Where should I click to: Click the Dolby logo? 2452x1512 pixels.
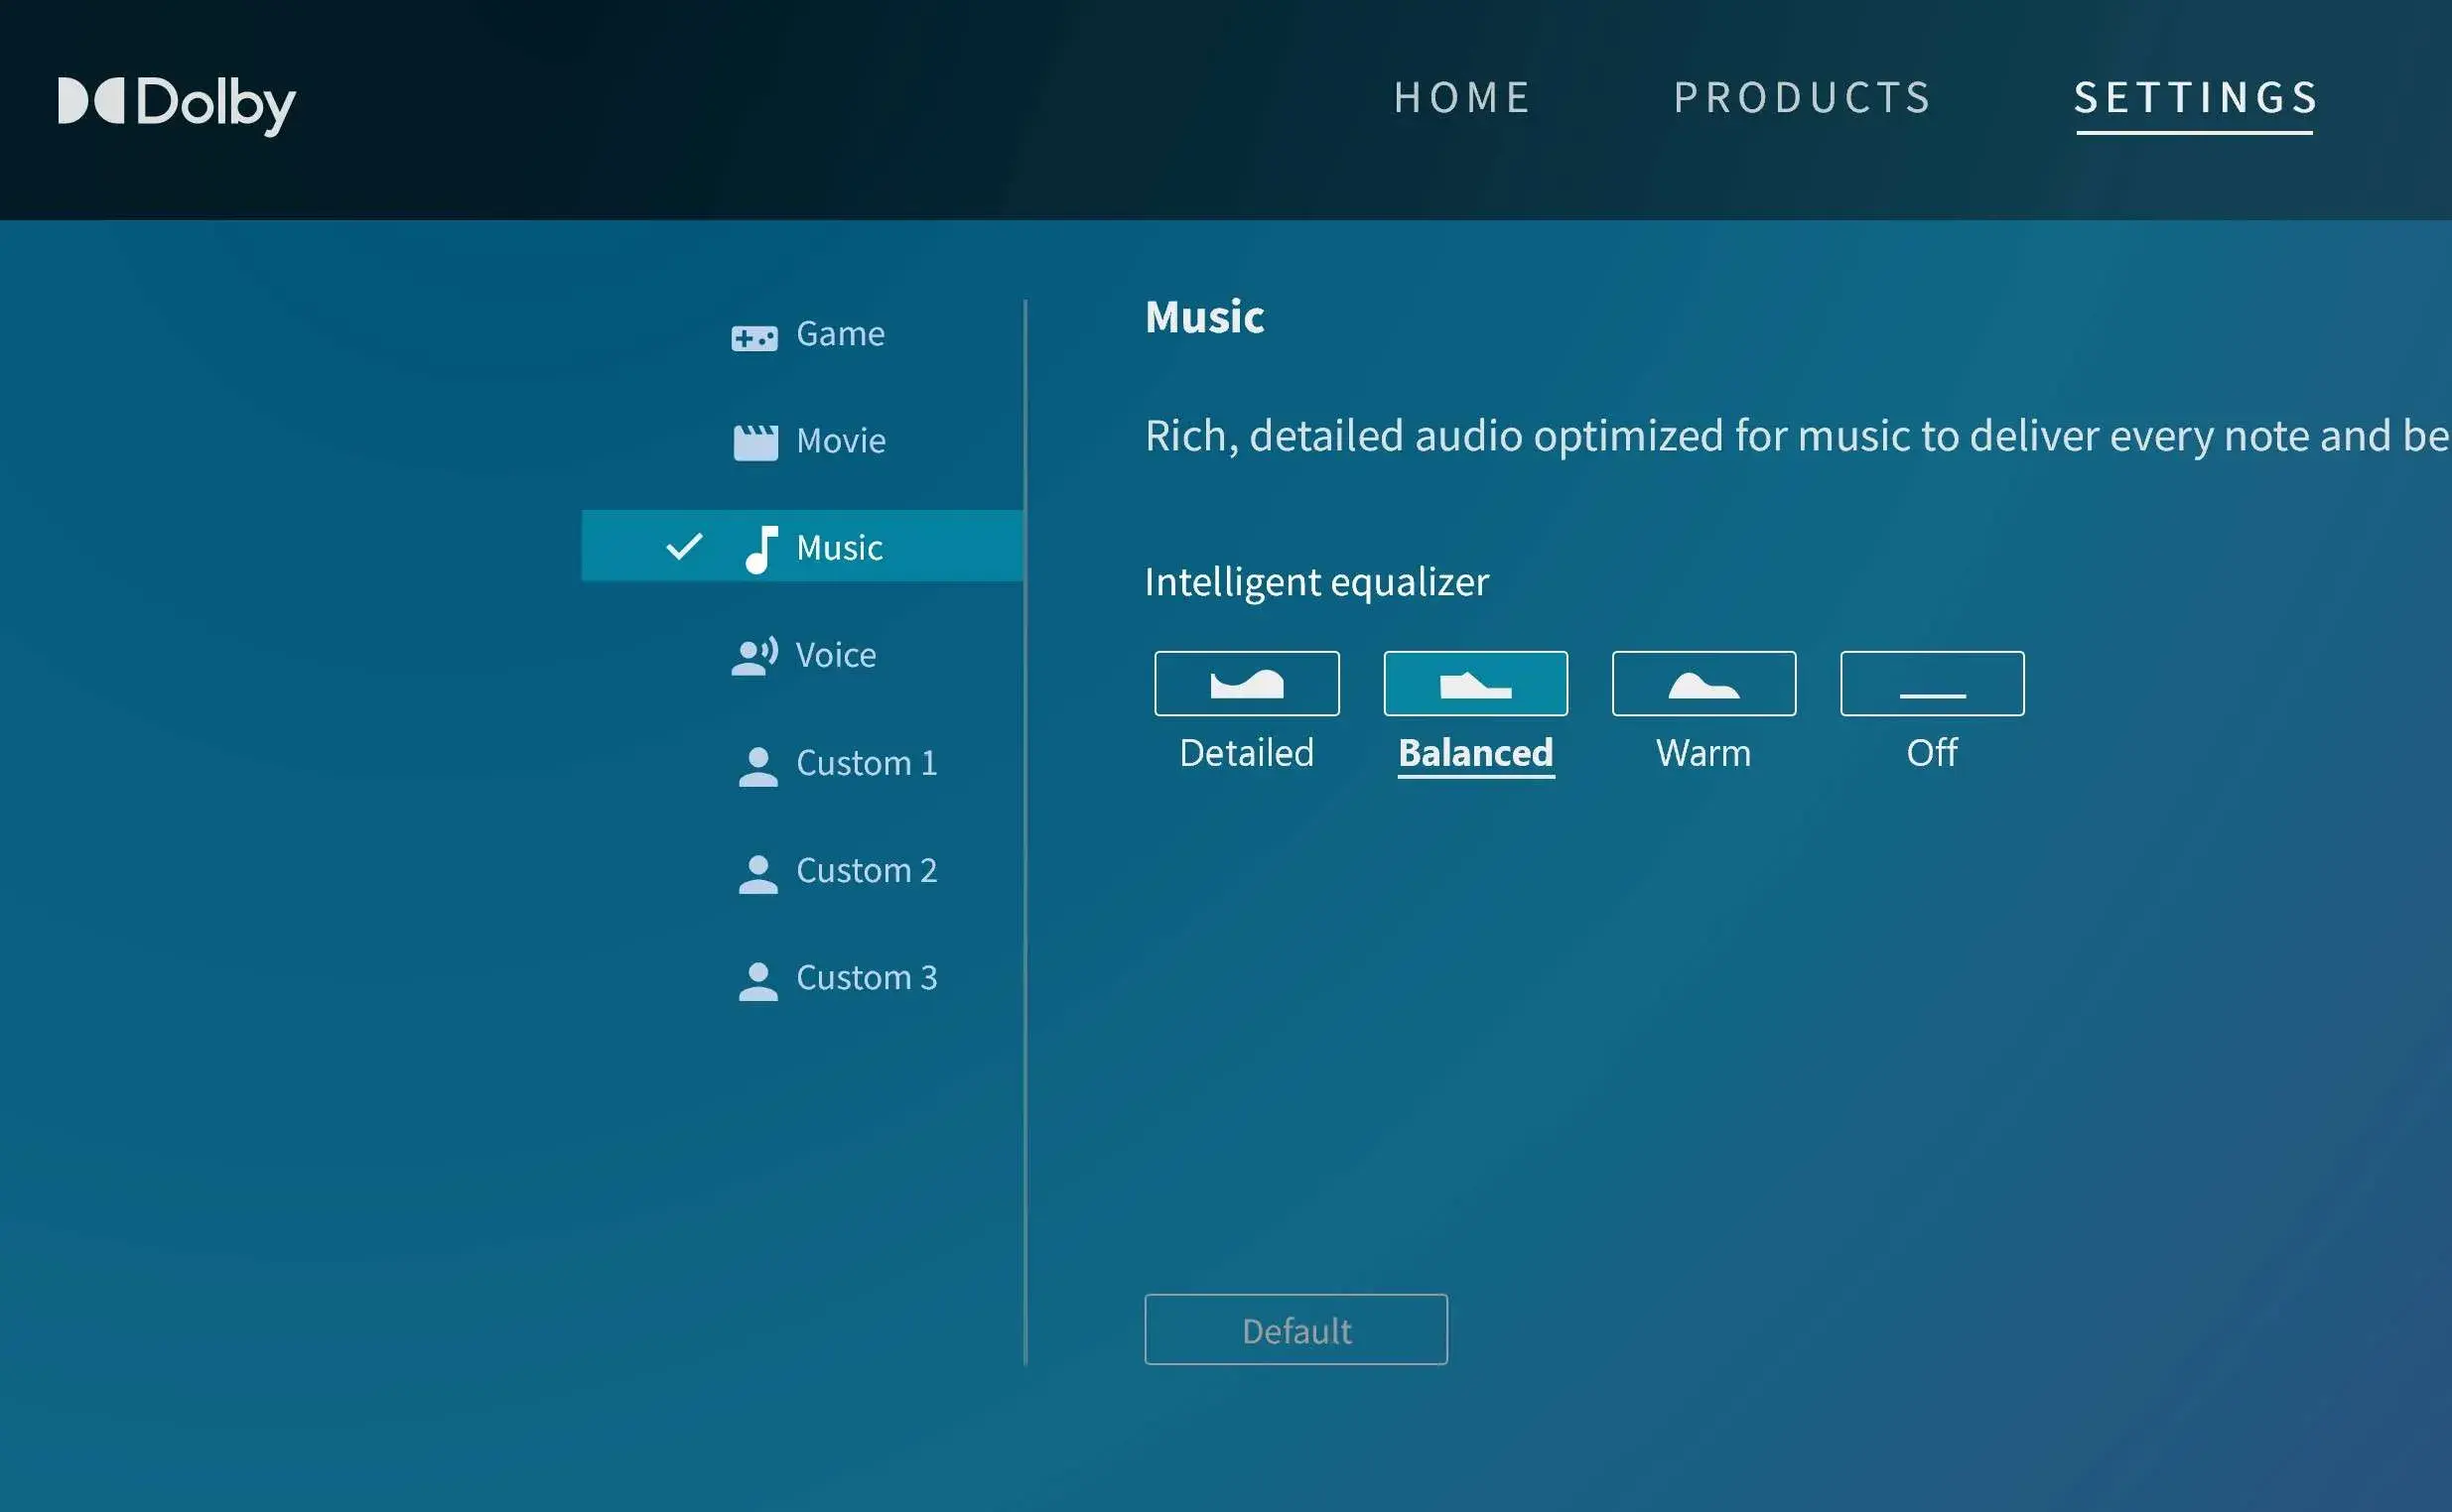[176, 104]
